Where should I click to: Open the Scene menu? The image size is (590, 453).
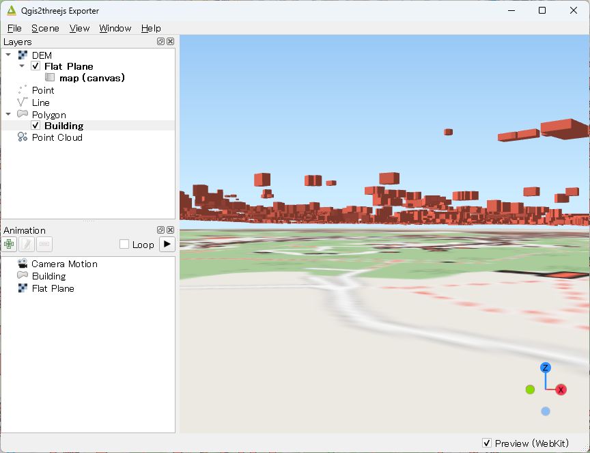[45, 28]
